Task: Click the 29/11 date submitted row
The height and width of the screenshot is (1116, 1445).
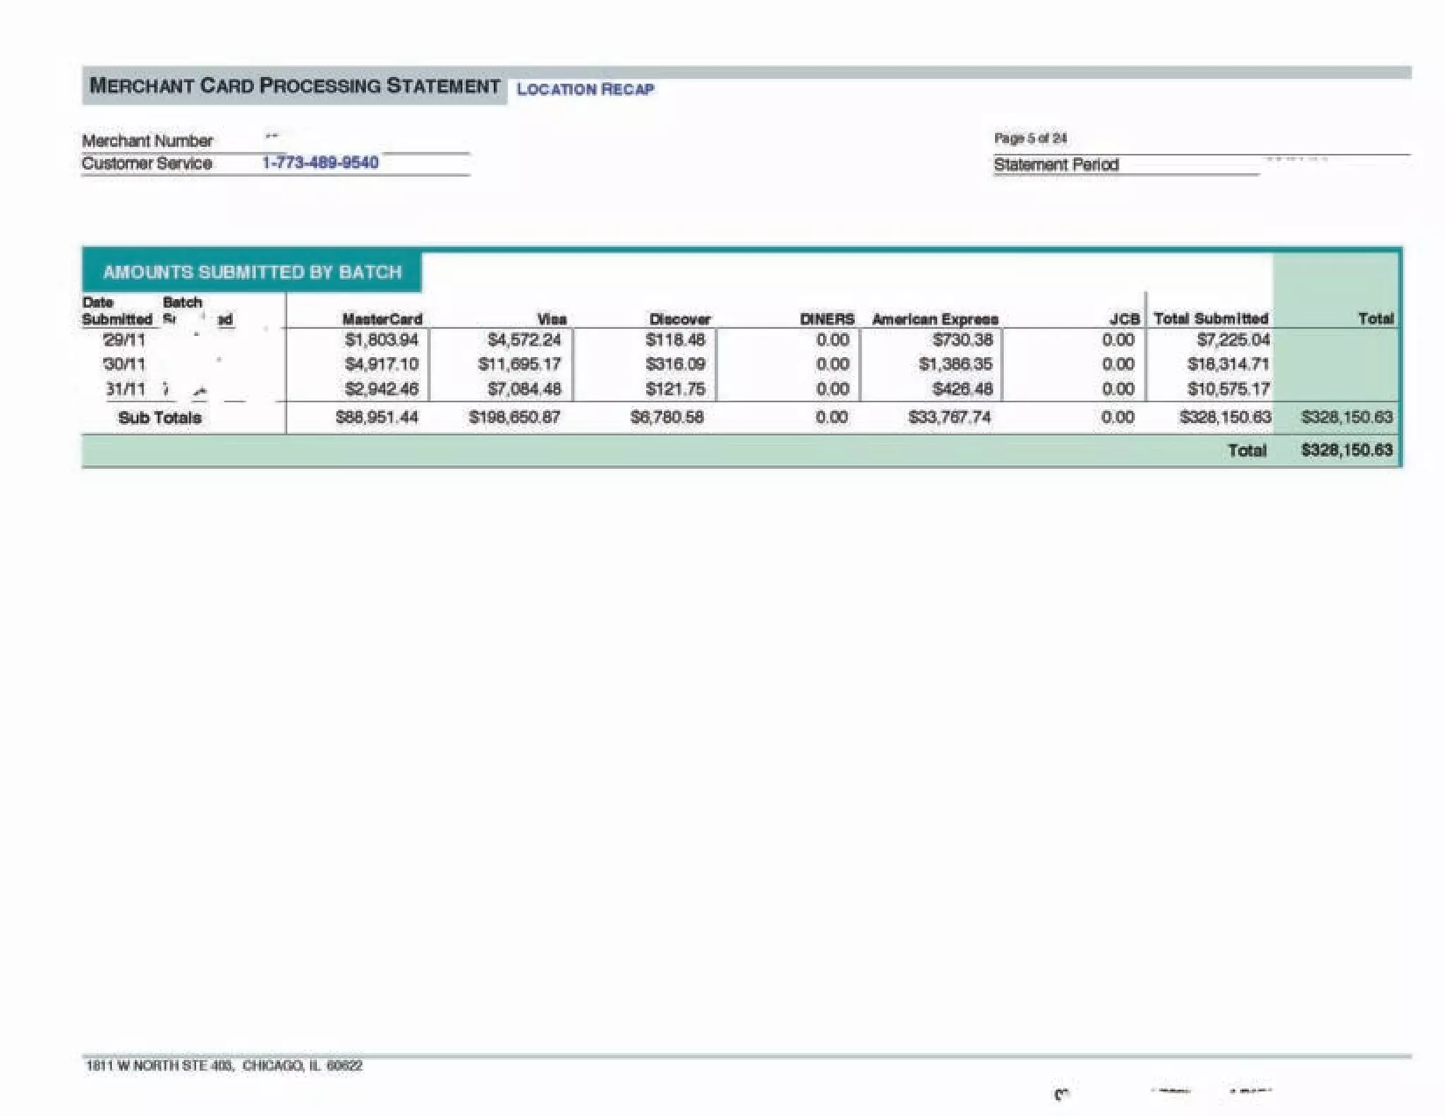Action: click(124, 340)
